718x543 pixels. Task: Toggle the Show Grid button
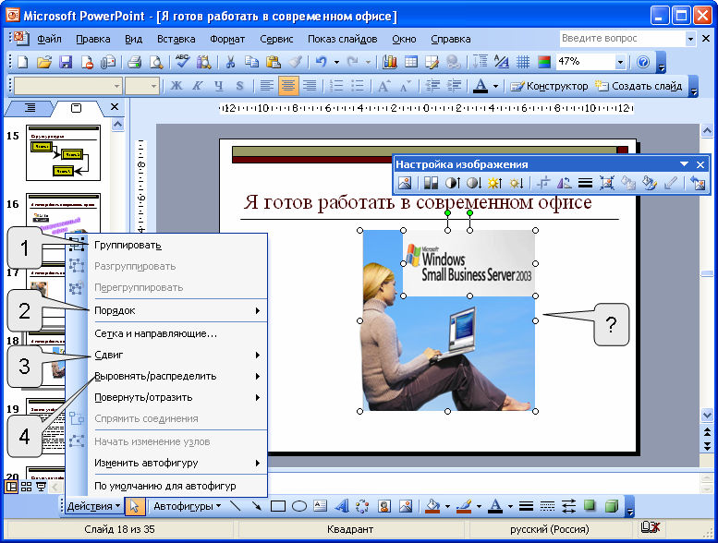522,62
